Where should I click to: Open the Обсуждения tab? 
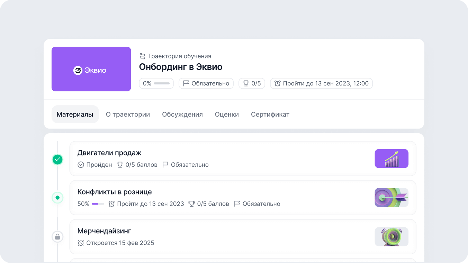click(x=182, y=115)
